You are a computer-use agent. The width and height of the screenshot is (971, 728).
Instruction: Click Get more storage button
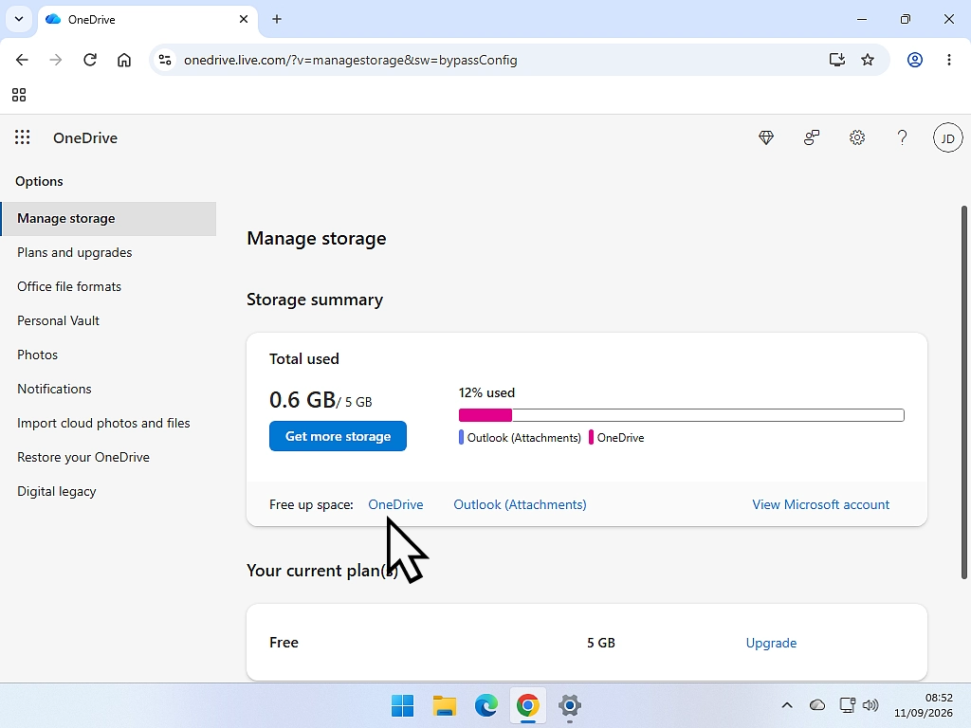click(x=339, y=436)
